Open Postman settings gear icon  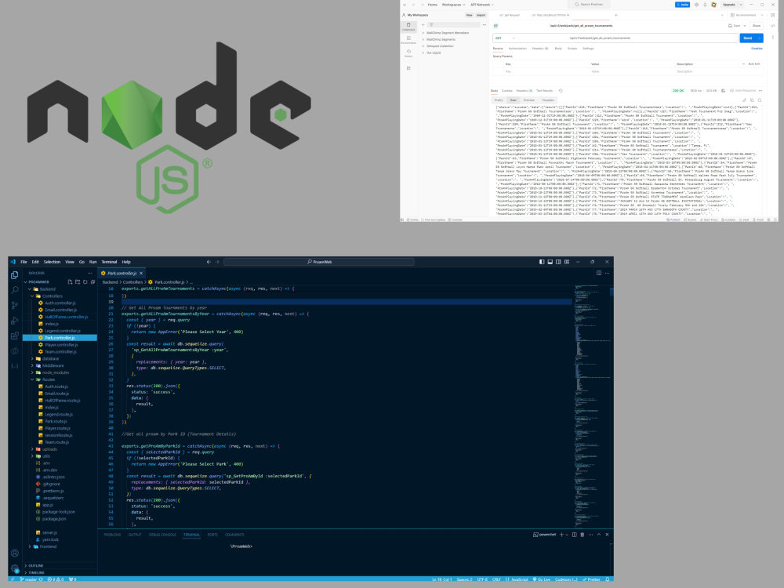(x=696, y=5)
